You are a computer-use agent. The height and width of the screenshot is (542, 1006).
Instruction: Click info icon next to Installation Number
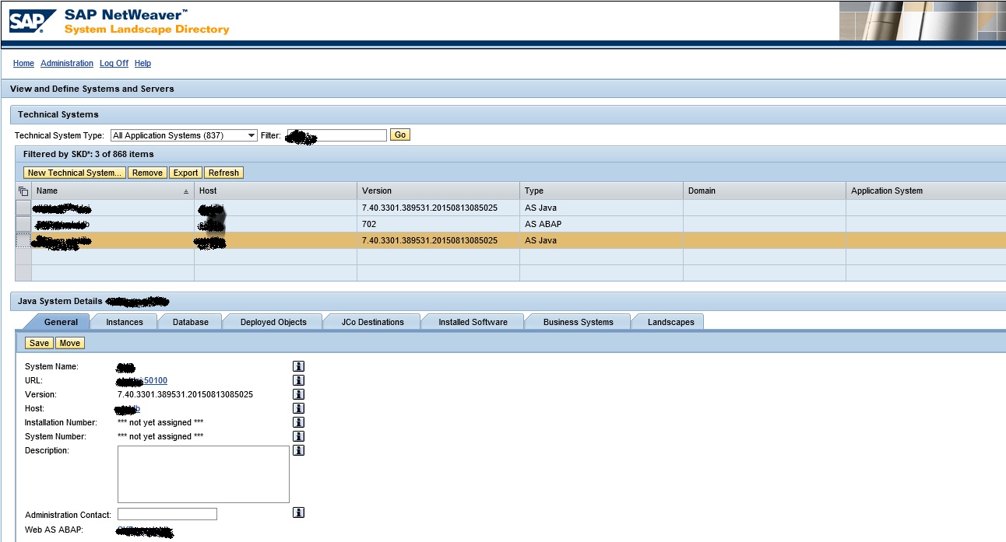298,422
